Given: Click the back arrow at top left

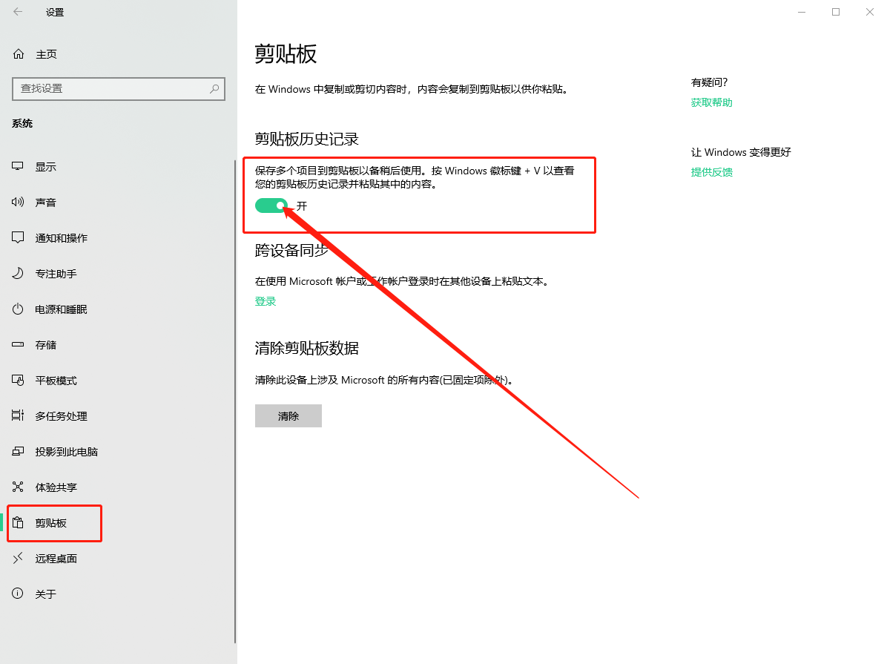Looking at the screenshot, I should [x=16, y=12].
